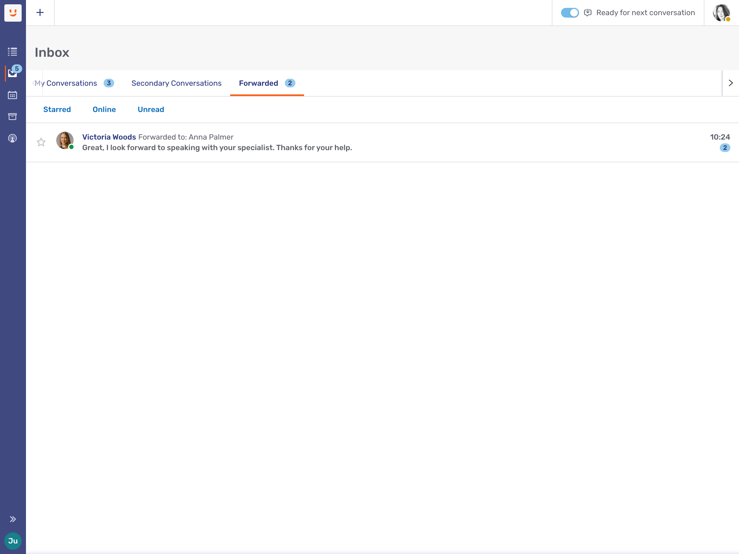Open your profile avatar in the top right
The height and width of the screenshot is (554, 739).
pos(722,13)
